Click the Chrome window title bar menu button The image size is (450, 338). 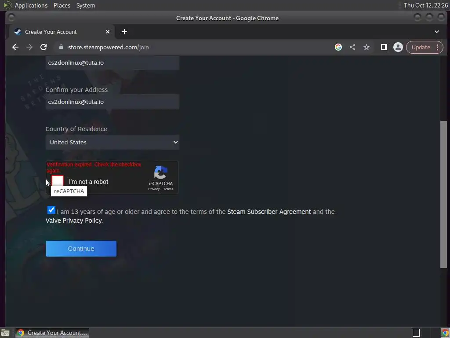coord(11,18)
